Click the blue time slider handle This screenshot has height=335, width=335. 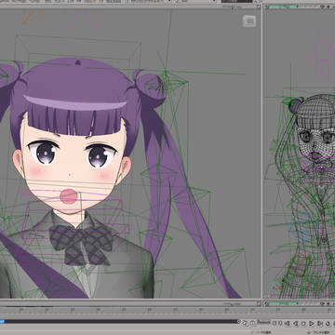pyautogui.click(x=2, y=322)
